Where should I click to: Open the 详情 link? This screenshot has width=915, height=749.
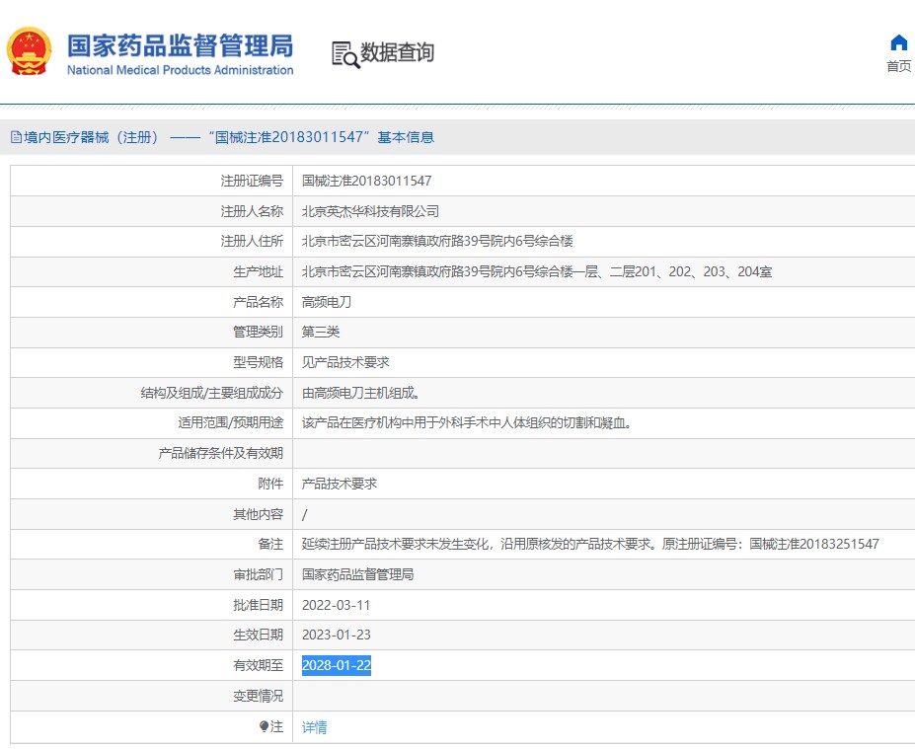[x=314, y=727]
